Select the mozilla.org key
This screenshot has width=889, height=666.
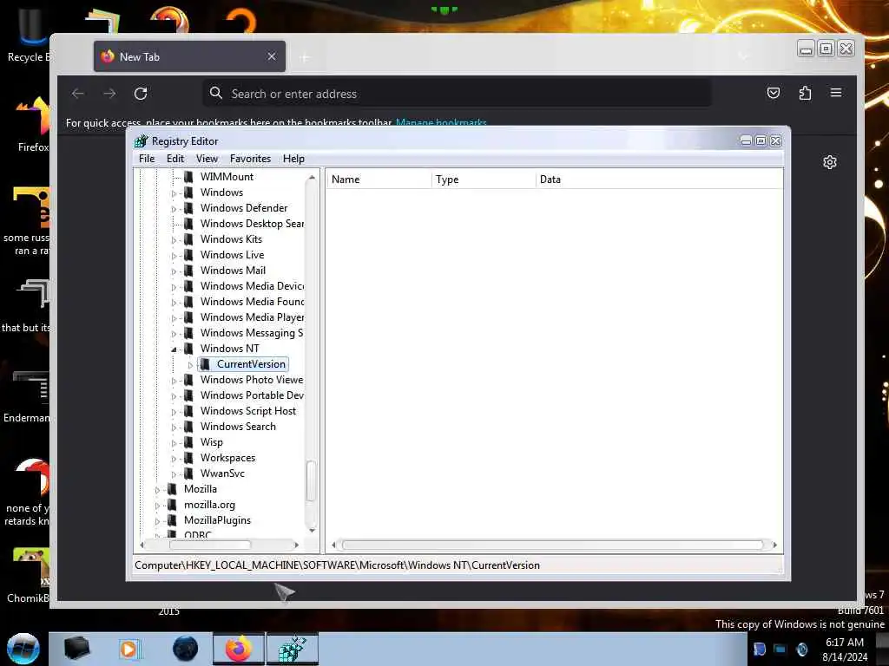[209, 505]
